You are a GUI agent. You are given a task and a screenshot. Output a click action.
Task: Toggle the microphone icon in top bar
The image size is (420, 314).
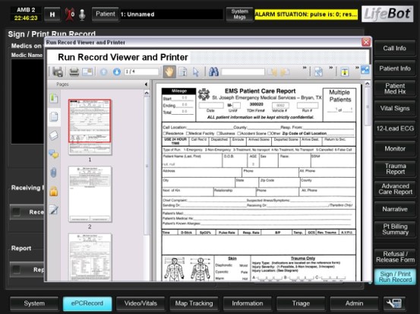pos(82,14)
